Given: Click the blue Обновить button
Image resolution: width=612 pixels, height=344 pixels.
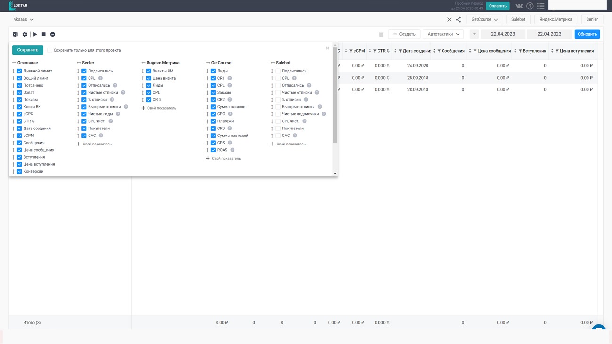Looking at the screenshot, I should [587, 34].
